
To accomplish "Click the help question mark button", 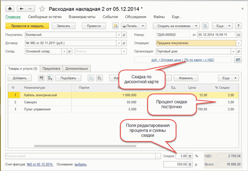I will (x=238, y=26).
